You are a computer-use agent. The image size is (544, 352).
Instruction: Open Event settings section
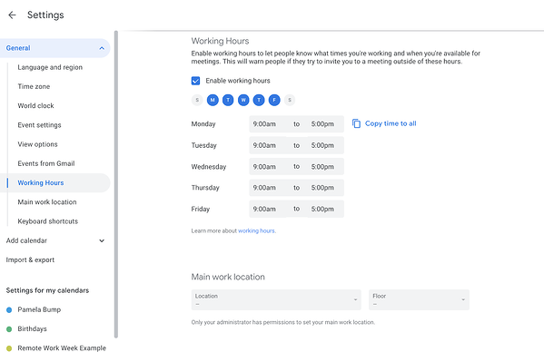pos(39,125)
